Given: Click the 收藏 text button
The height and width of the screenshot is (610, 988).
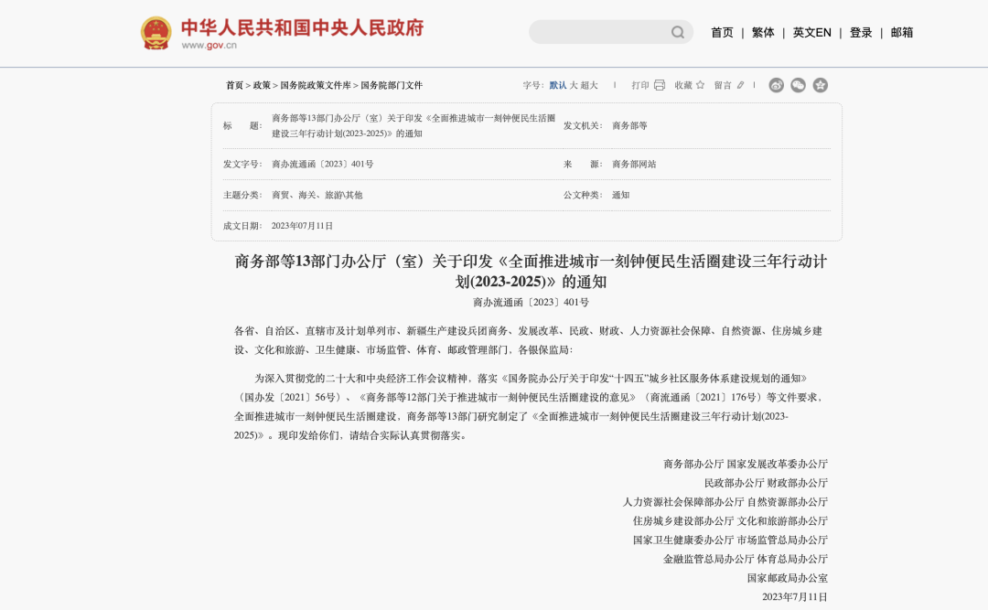Looking at the screenshot, I should [x=683, y=85].
